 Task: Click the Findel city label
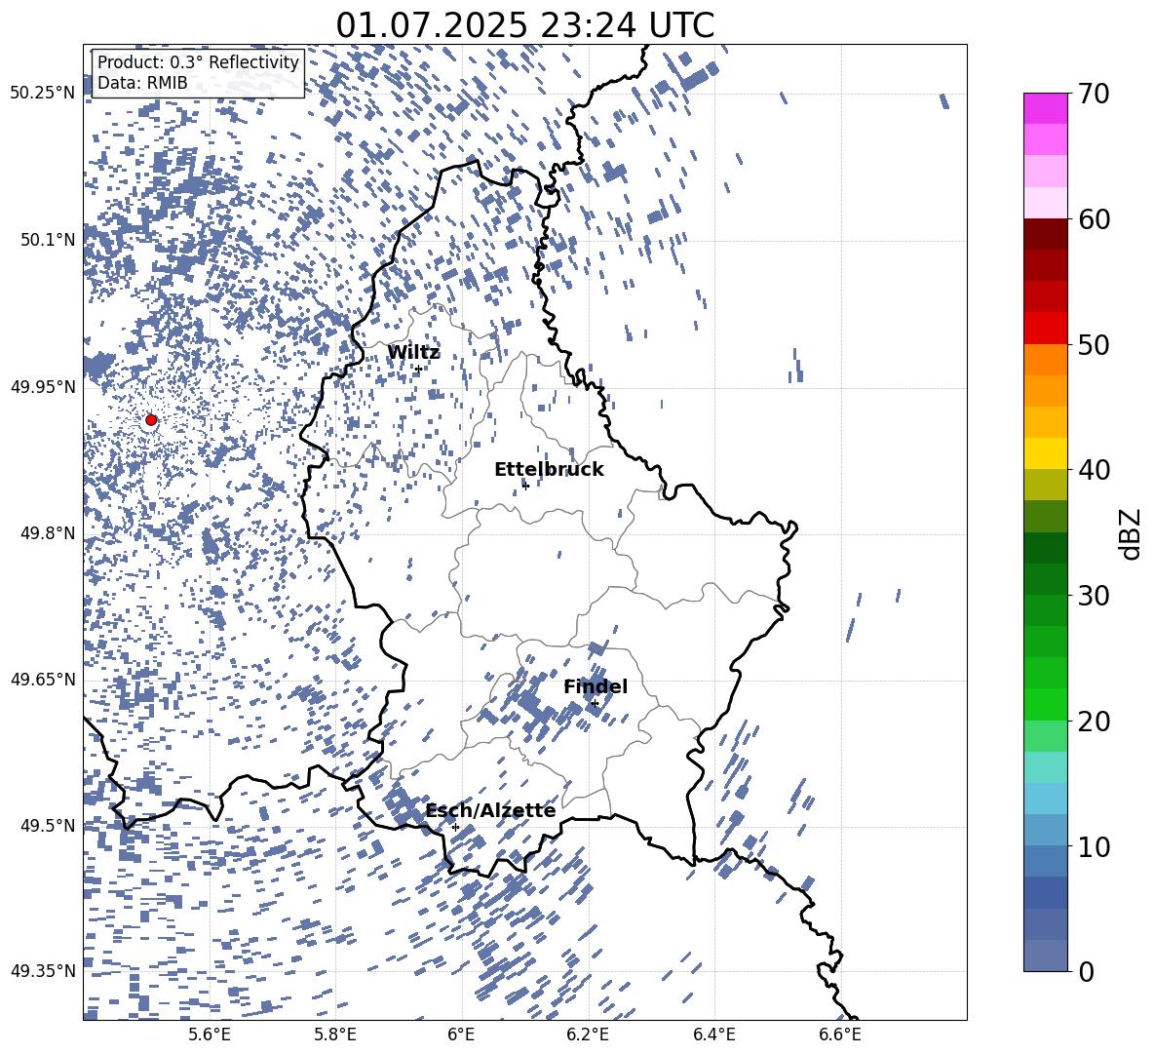coord(596,686)
